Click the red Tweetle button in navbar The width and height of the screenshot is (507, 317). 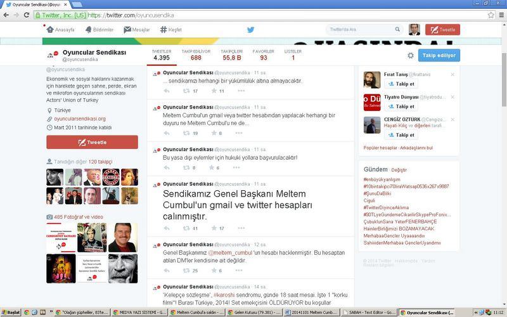pyautogui.click(x=442, y=29)
